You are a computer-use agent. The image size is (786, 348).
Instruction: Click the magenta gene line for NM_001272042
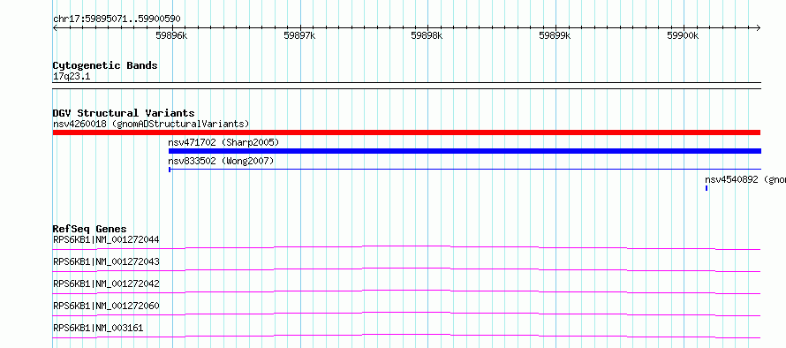[x=406, y=291]
